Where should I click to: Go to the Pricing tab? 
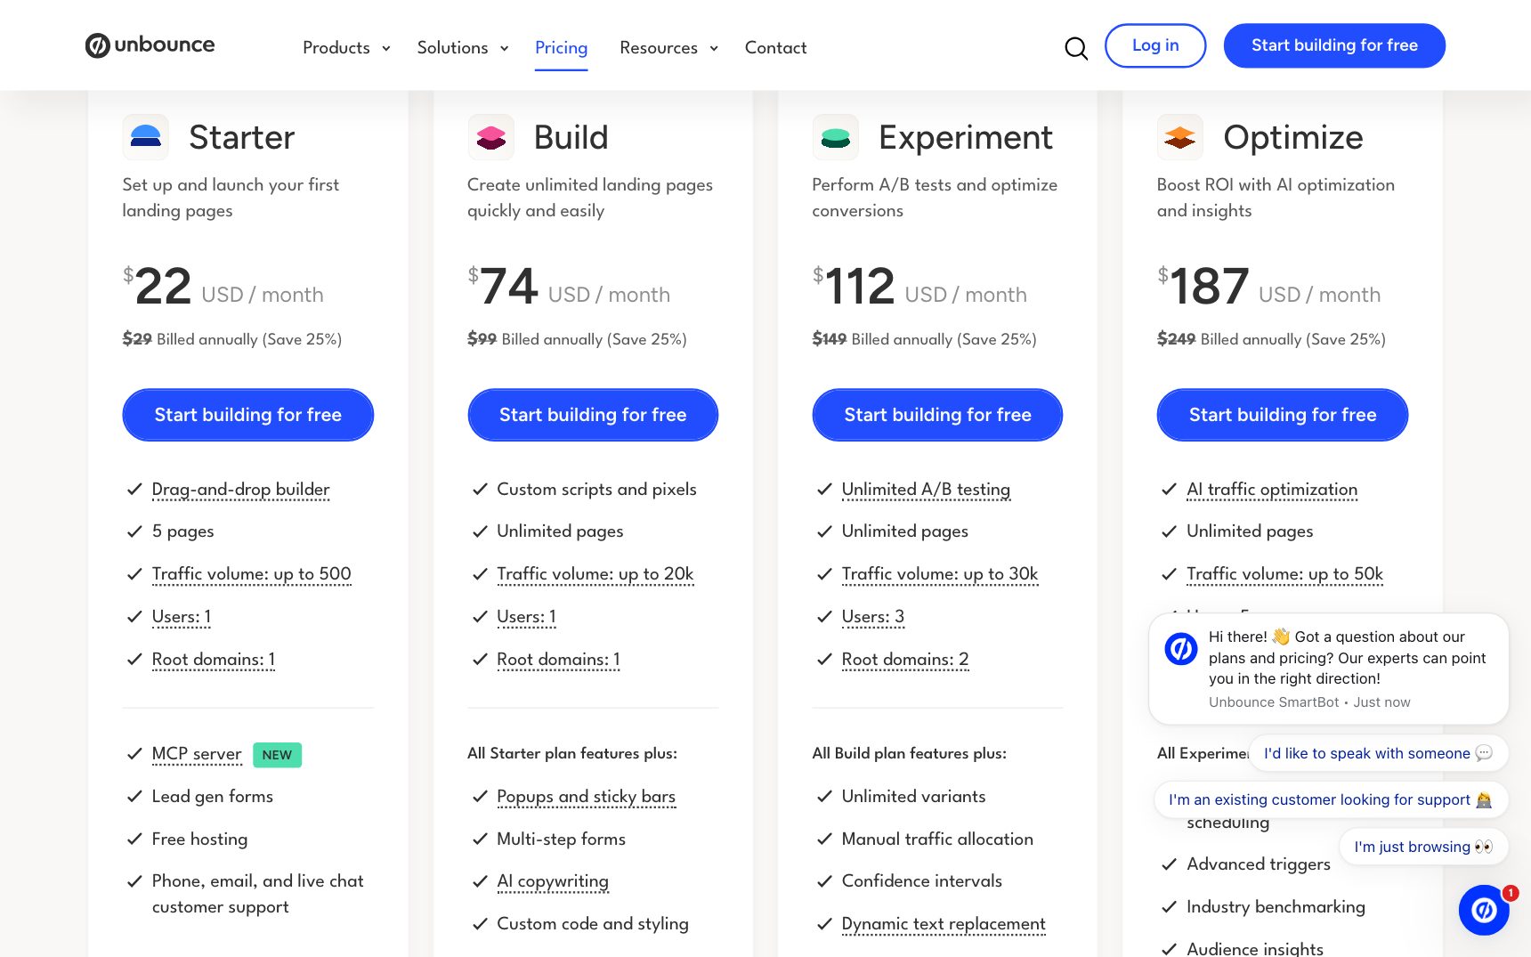(x=561, y=48)
